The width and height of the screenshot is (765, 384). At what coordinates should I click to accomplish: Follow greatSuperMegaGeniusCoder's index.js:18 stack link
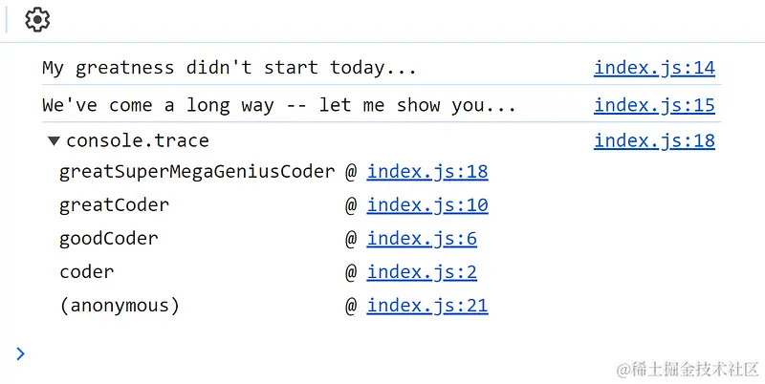[x=427, y=172]
